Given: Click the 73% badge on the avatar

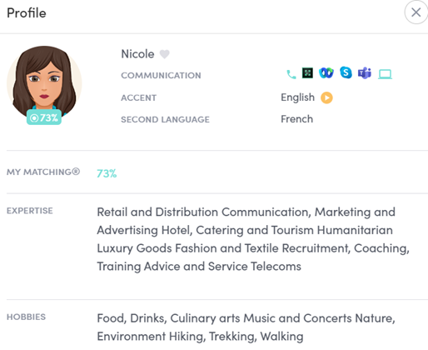Looking at the screenshot, I should point(44,117).
